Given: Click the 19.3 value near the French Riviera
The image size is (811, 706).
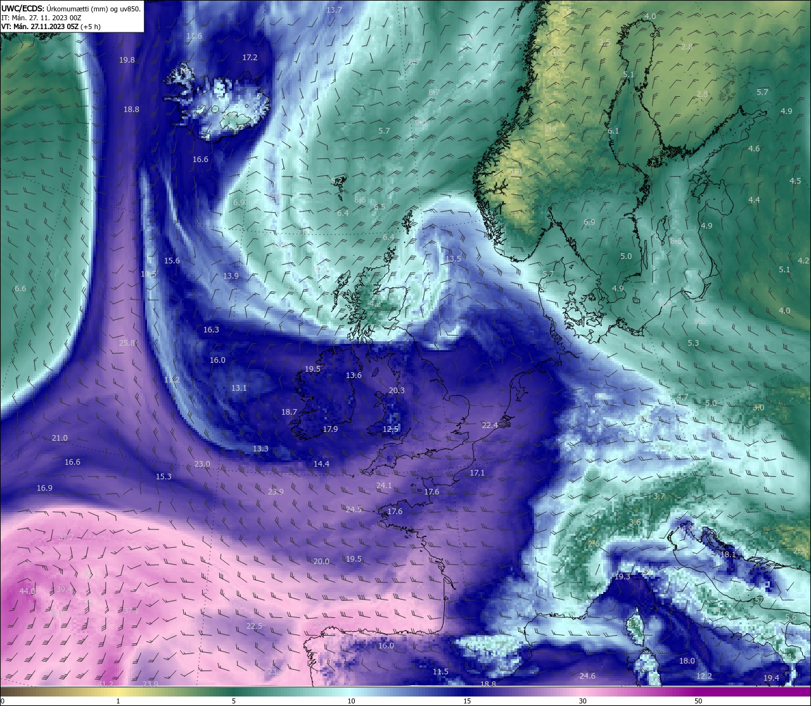Looking at the screenshot, I should pos(622,577).
